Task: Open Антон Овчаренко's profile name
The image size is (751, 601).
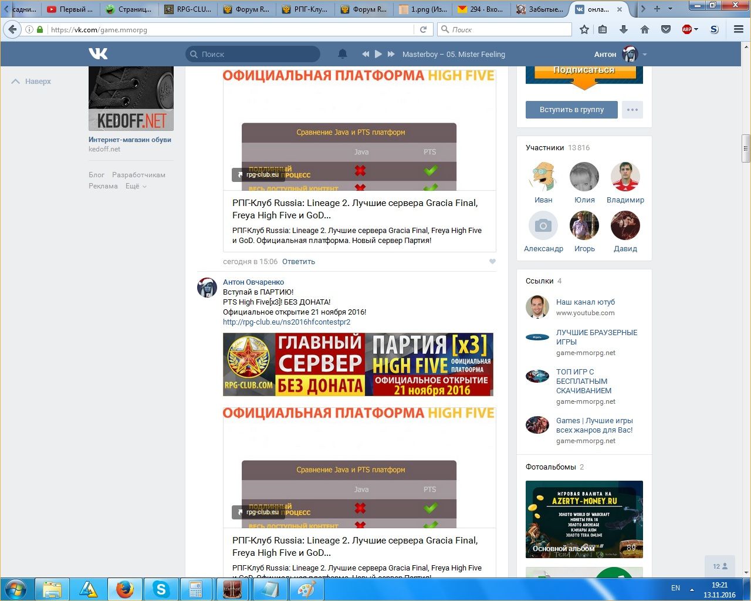Action: click(x=253, y=282)
